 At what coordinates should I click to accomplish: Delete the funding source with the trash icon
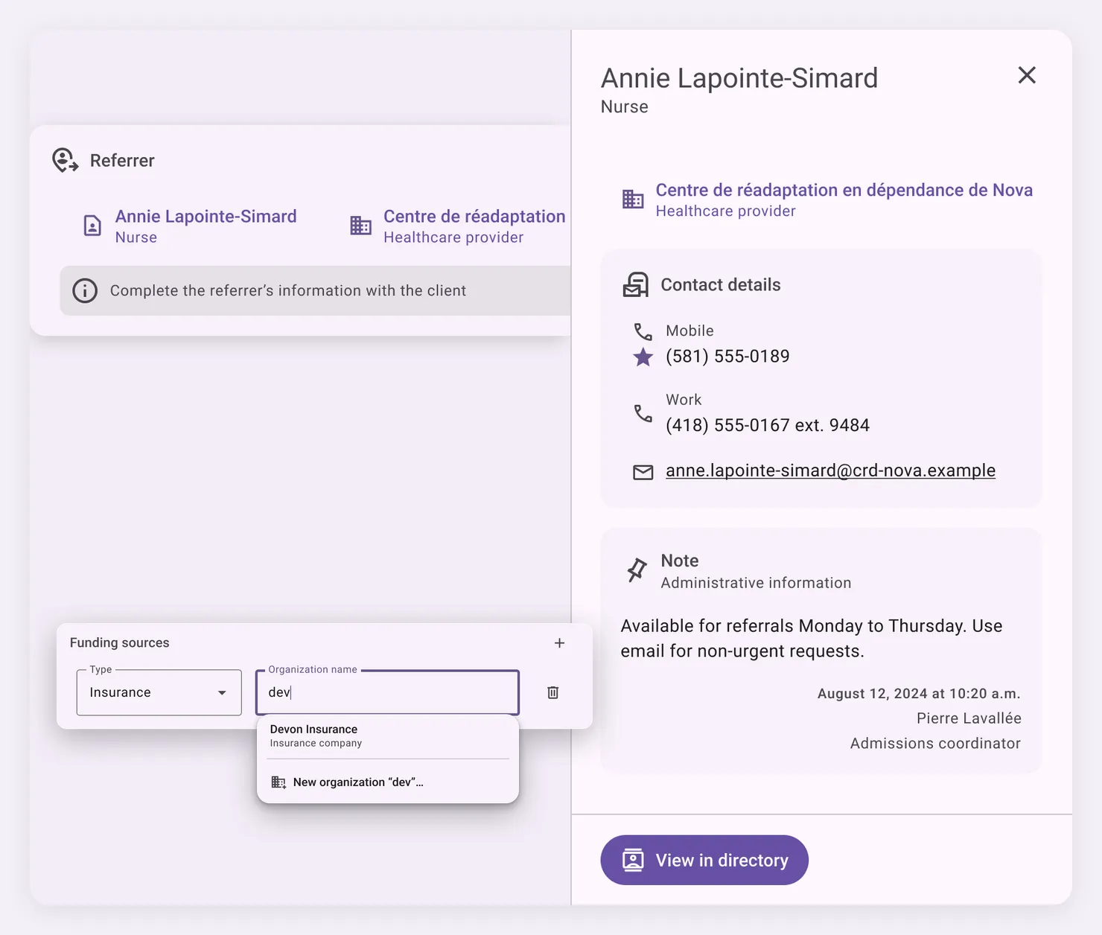pyautogui.click(x=553, y=692)
